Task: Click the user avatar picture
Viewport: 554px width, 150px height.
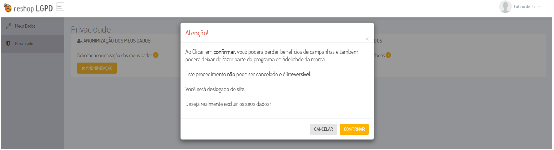Action: [x=505, y=7]
